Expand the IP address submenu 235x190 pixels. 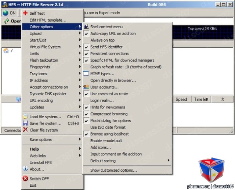[52, 80]
